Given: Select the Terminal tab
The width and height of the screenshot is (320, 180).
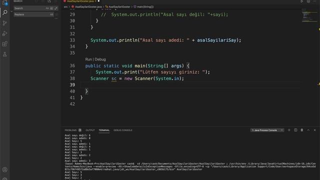Looking at the screenshot, I should point(104,130).
